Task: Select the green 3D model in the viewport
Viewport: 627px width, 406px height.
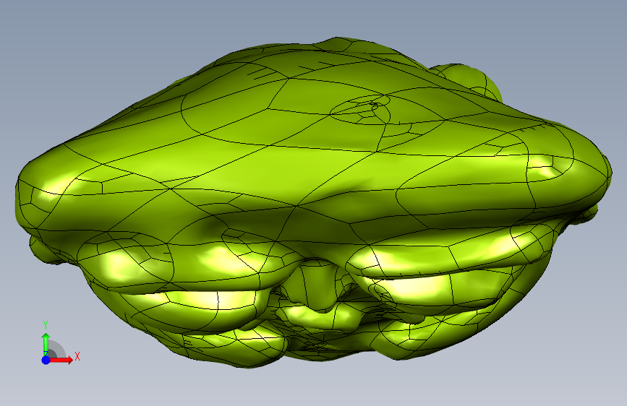Action: point(314,202)
